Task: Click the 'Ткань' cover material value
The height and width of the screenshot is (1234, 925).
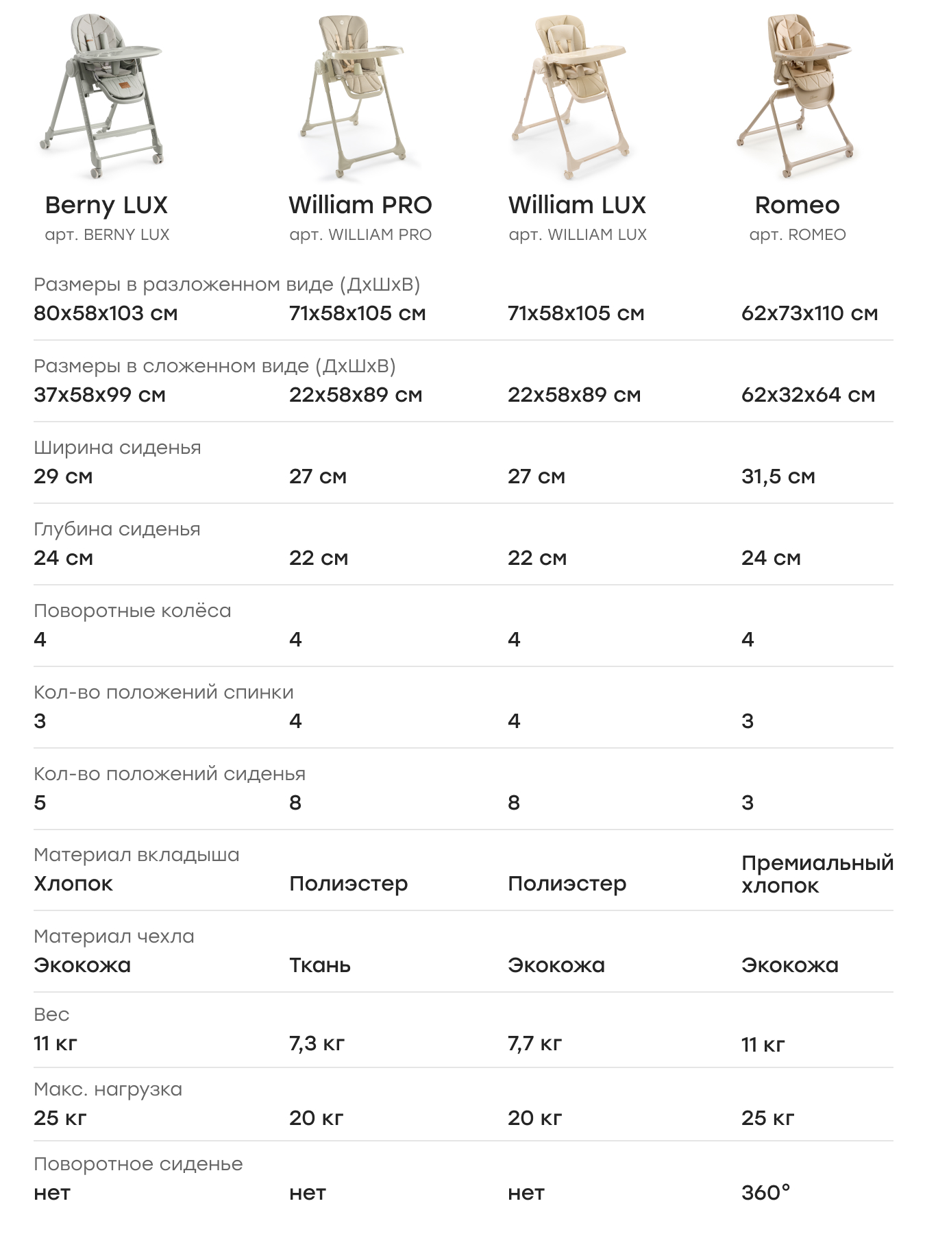Action: [x=320, y=965]
